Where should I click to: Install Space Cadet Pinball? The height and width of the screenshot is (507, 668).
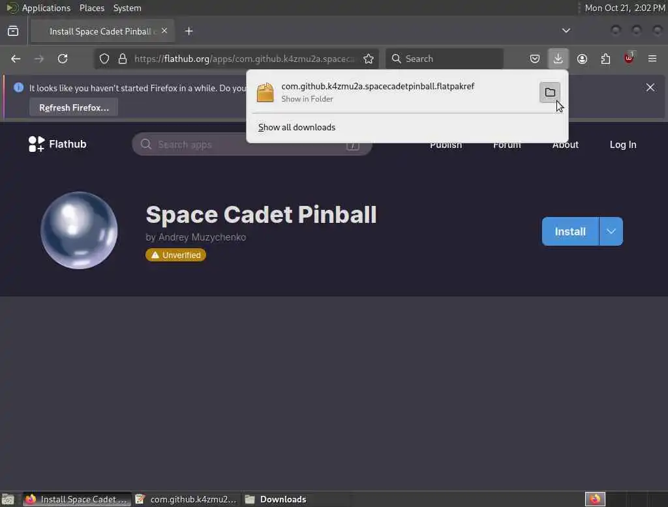tap(570, 231)
